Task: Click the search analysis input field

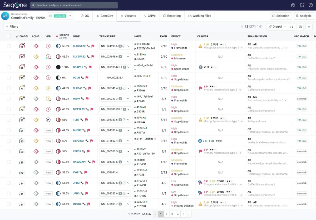Action: (x=74, y=5)
